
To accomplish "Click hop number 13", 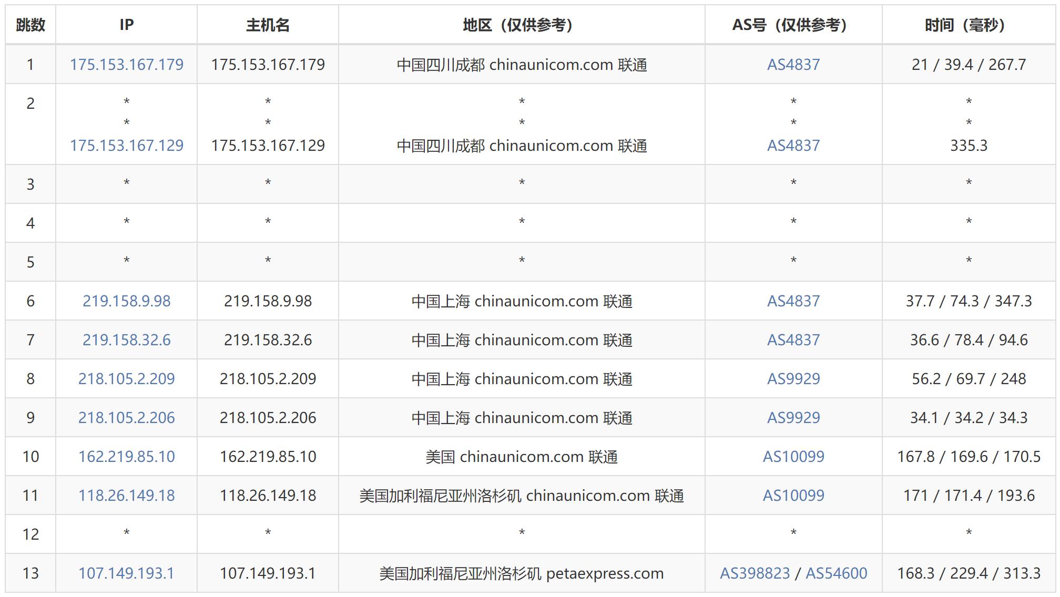I will (x=30, y=573).
